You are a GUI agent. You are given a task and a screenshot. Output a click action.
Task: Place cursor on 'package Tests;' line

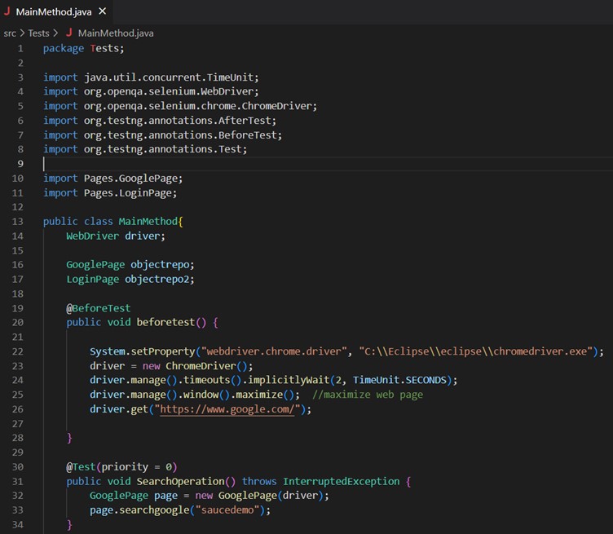click(x=83, y=48)
